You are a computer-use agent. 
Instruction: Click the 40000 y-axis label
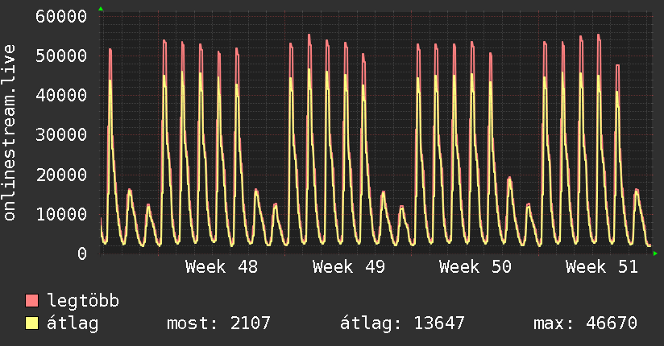pos(61,95)
